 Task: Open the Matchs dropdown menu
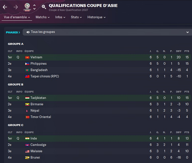pos(43,17)
